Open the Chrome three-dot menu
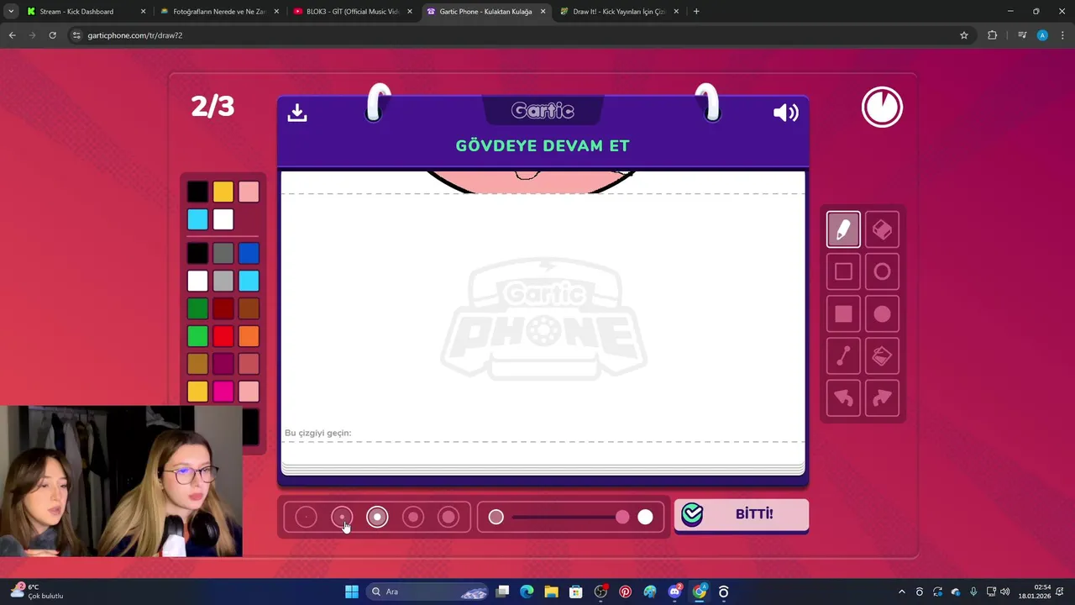Screen dimensions: 1075x605 [1062, 35]
